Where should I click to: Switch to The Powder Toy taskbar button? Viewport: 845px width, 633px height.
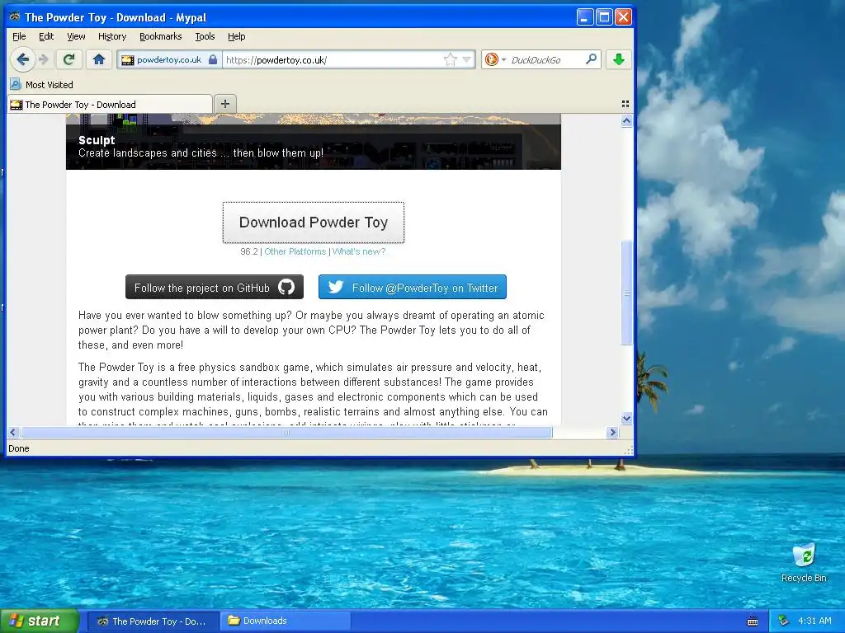[153, 621]
